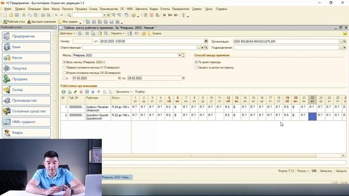
Task: Sort descending icon in employees table toolbar
Action: click(110, 92)
